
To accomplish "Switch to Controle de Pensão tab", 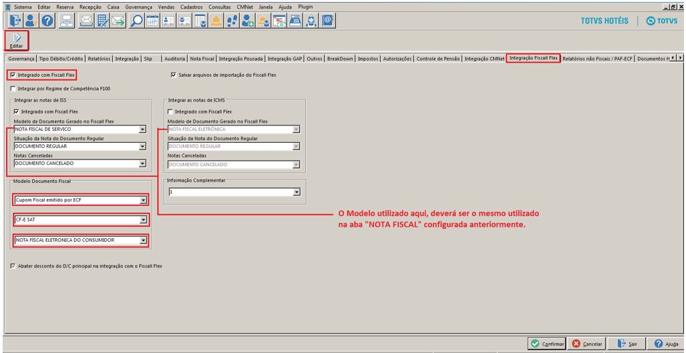I will tap(438, 58).
